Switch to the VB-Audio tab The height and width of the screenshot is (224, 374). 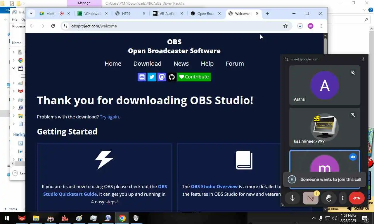tap(168, 13)
